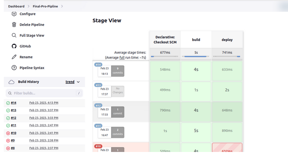This screenshot has height=155, width=288.
Task: Open Final-Pro-Pipline breadcrumb
Action: [x=45, y=6]
